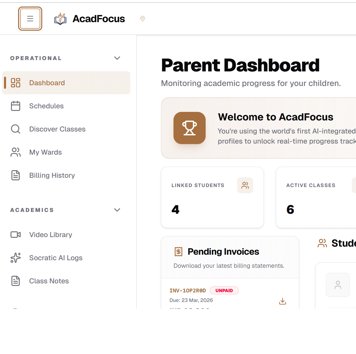The width and height of the screenshot is (356, 354).
Task: Open Class Notes in sidebar
Action: (49, 281)
